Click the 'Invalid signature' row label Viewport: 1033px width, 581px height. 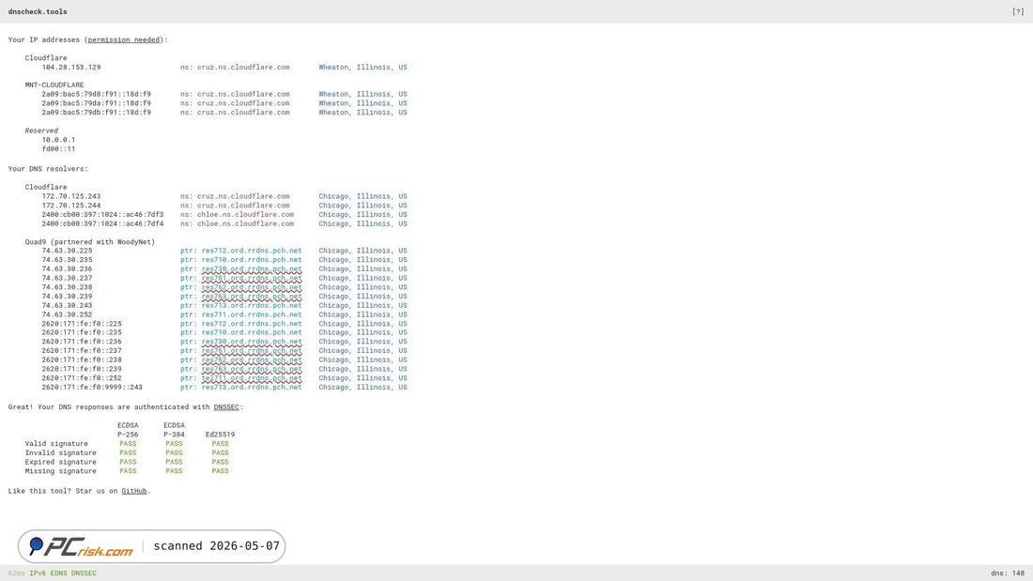click(x=61, y=453)
